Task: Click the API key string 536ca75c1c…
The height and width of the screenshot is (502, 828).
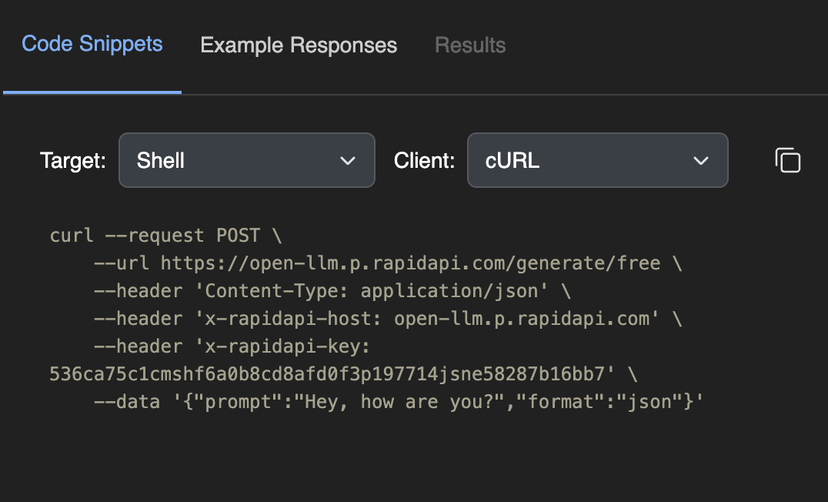Action: click(332, 374)
